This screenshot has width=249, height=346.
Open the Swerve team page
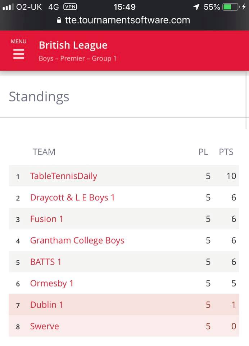coord(44,326)
